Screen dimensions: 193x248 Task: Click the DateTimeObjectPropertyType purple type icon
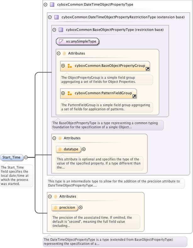(x=52, y=5)
